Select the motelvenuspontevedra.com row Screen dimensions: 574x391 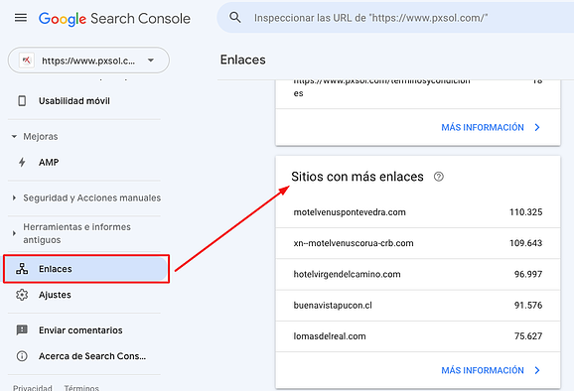click(418, 212)
